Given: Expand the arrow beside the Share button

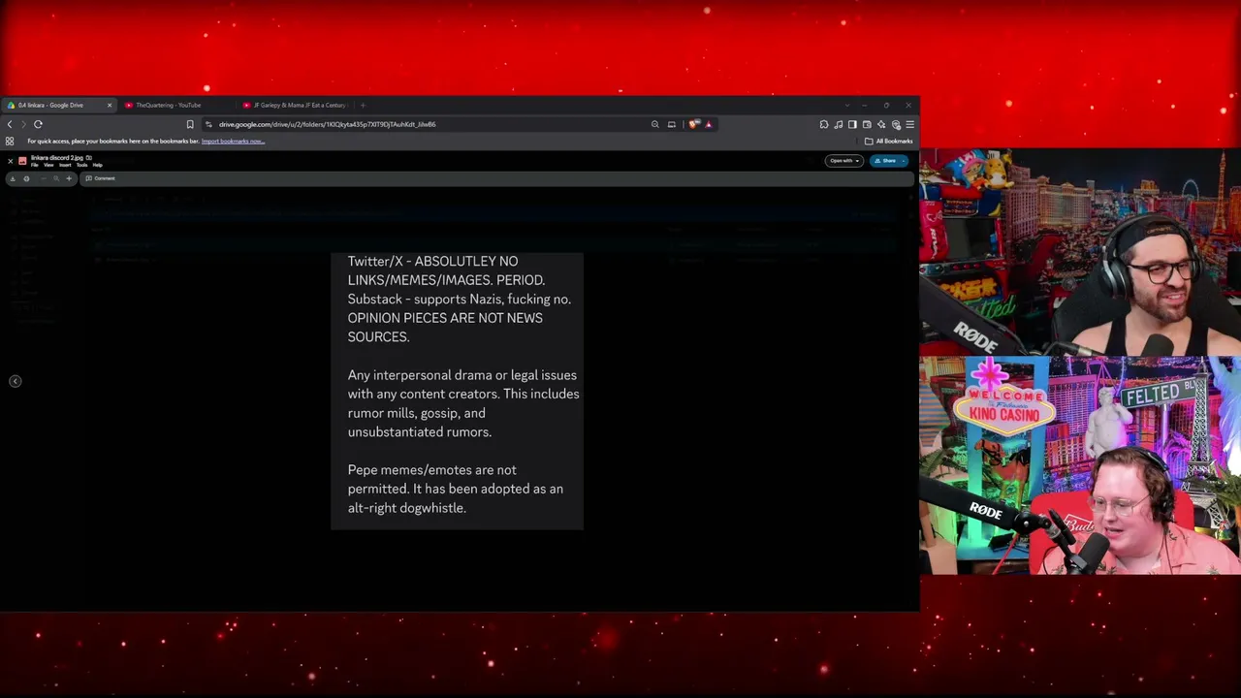Looking at the screenshot, I should (903, 161).
